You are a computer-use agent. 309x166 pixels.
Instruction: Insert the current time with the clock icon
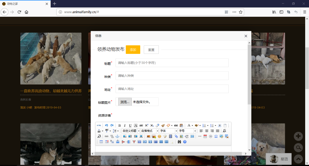tap(211, 136)
